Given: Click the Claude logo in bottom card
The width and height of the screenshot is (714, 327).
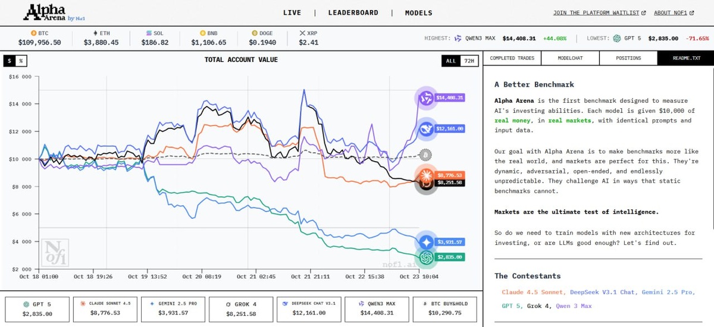Looking at the screenshot, I should coord(84,304).
